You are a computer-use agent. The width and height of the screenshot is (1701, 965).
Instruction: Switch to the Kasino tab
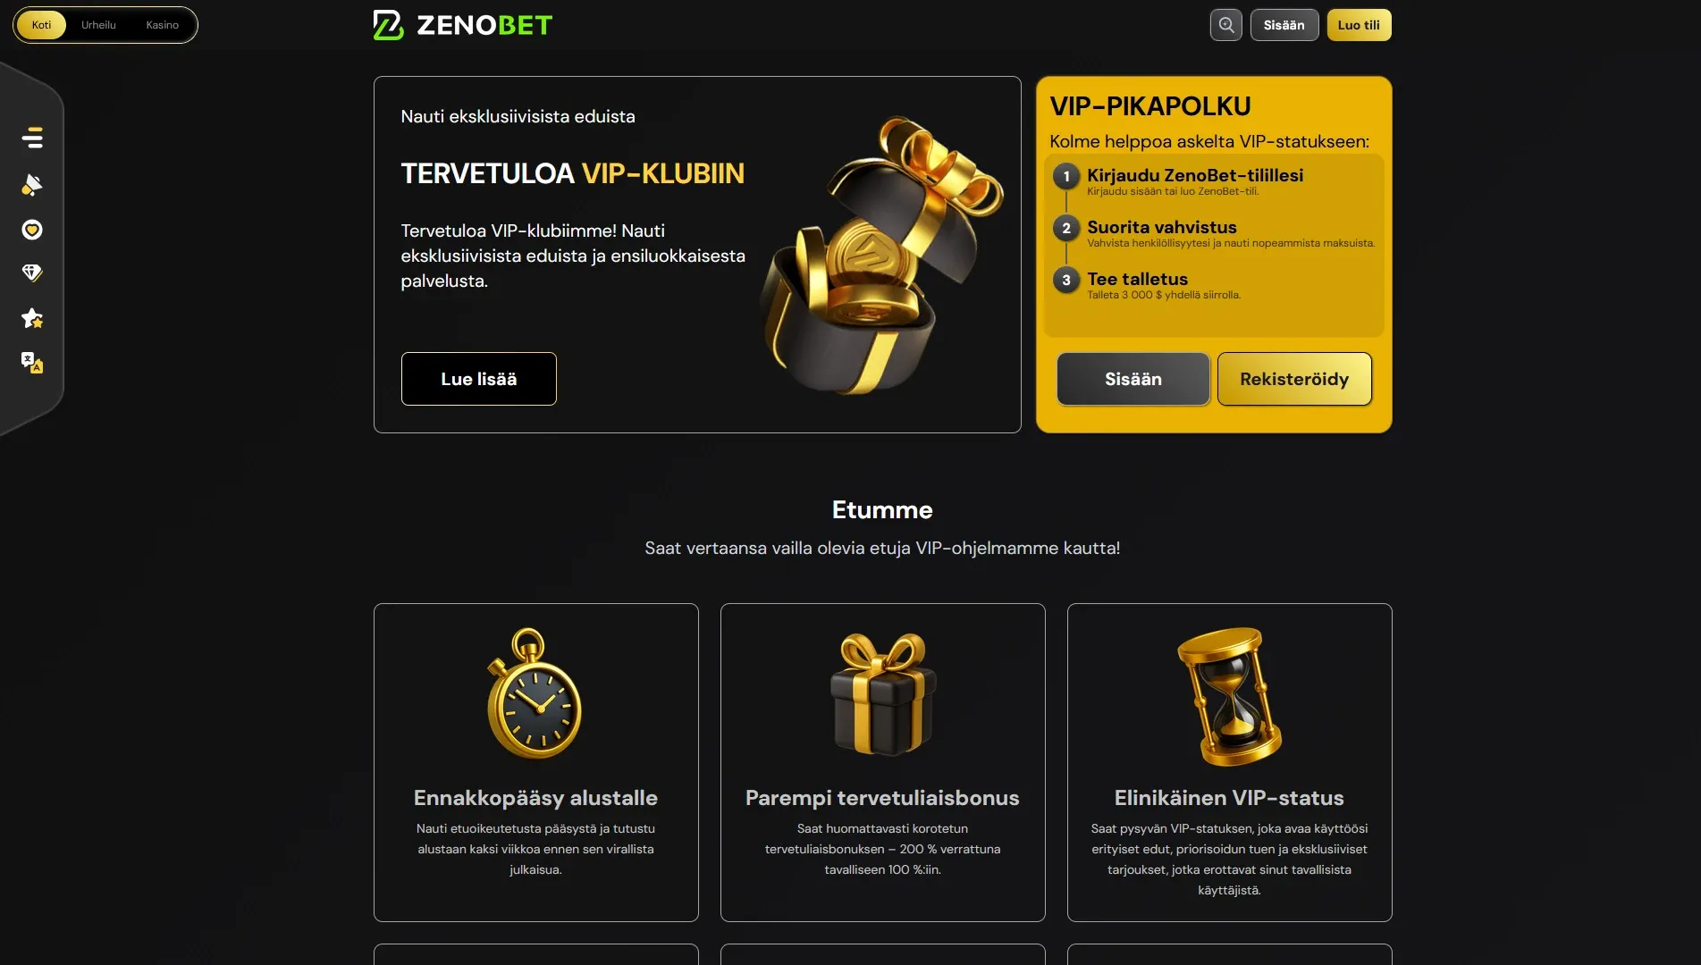(x=163, y=25)
